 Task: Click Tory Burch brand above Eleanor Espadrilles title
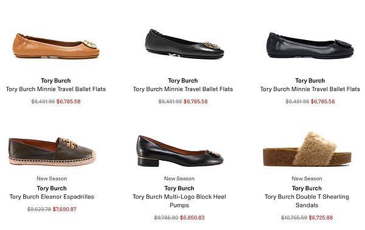pos(52,188)
